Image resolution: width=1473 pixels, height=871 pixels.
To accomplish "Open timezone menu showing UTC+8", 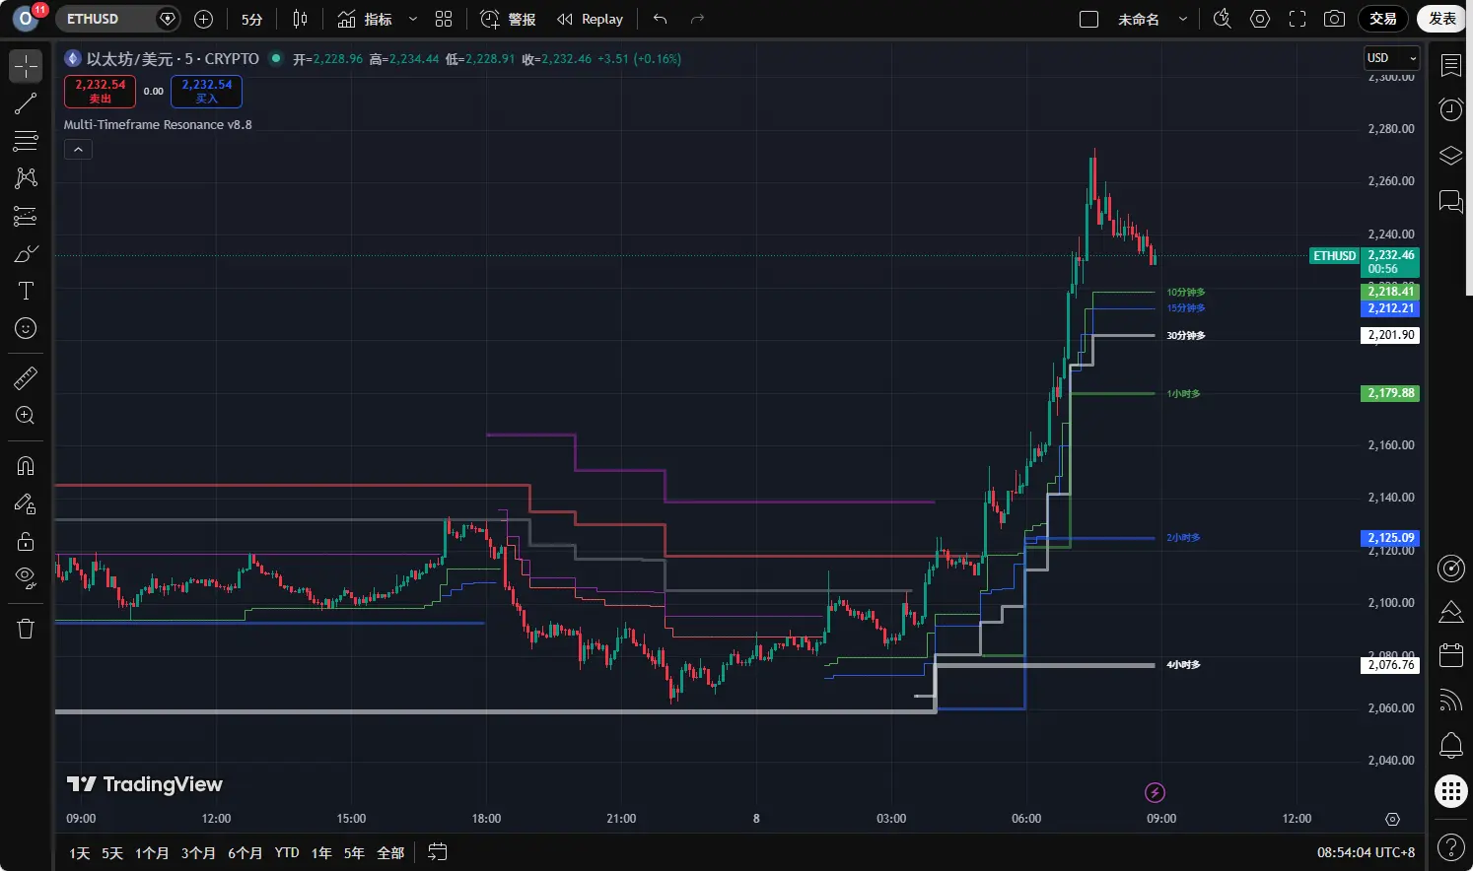I will [1366, 853].
